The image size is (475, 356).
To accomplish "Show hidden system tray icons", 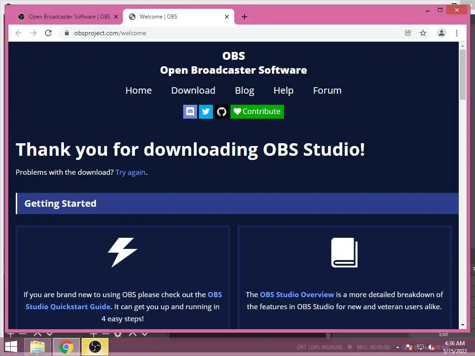I will [x=398, y=347].
